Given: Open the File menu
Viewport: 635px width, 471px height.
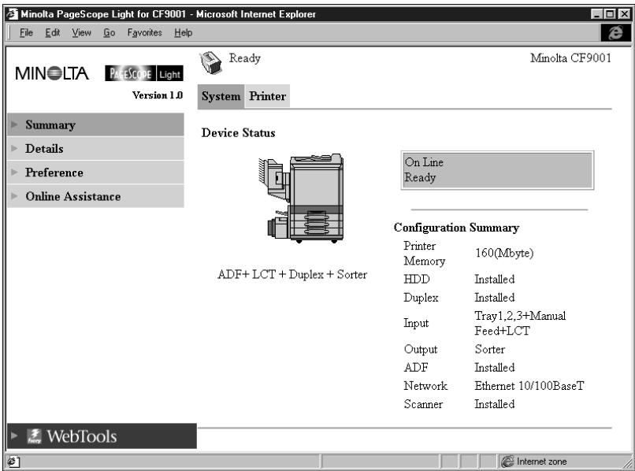Looking at the screenshot, I should (26, 32).
